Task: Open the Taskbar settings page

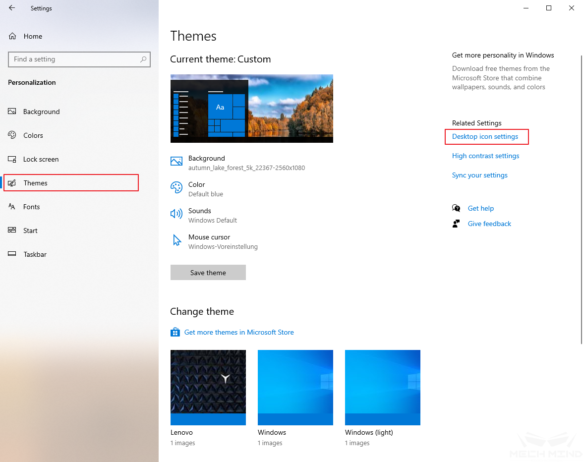Action: [x=35, y=254]
